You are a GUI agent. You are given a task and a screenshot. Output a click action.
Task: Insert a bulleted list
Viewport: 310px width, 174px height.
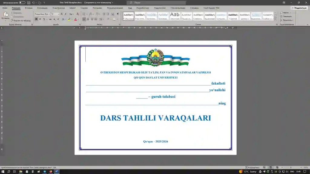(84, 14)
